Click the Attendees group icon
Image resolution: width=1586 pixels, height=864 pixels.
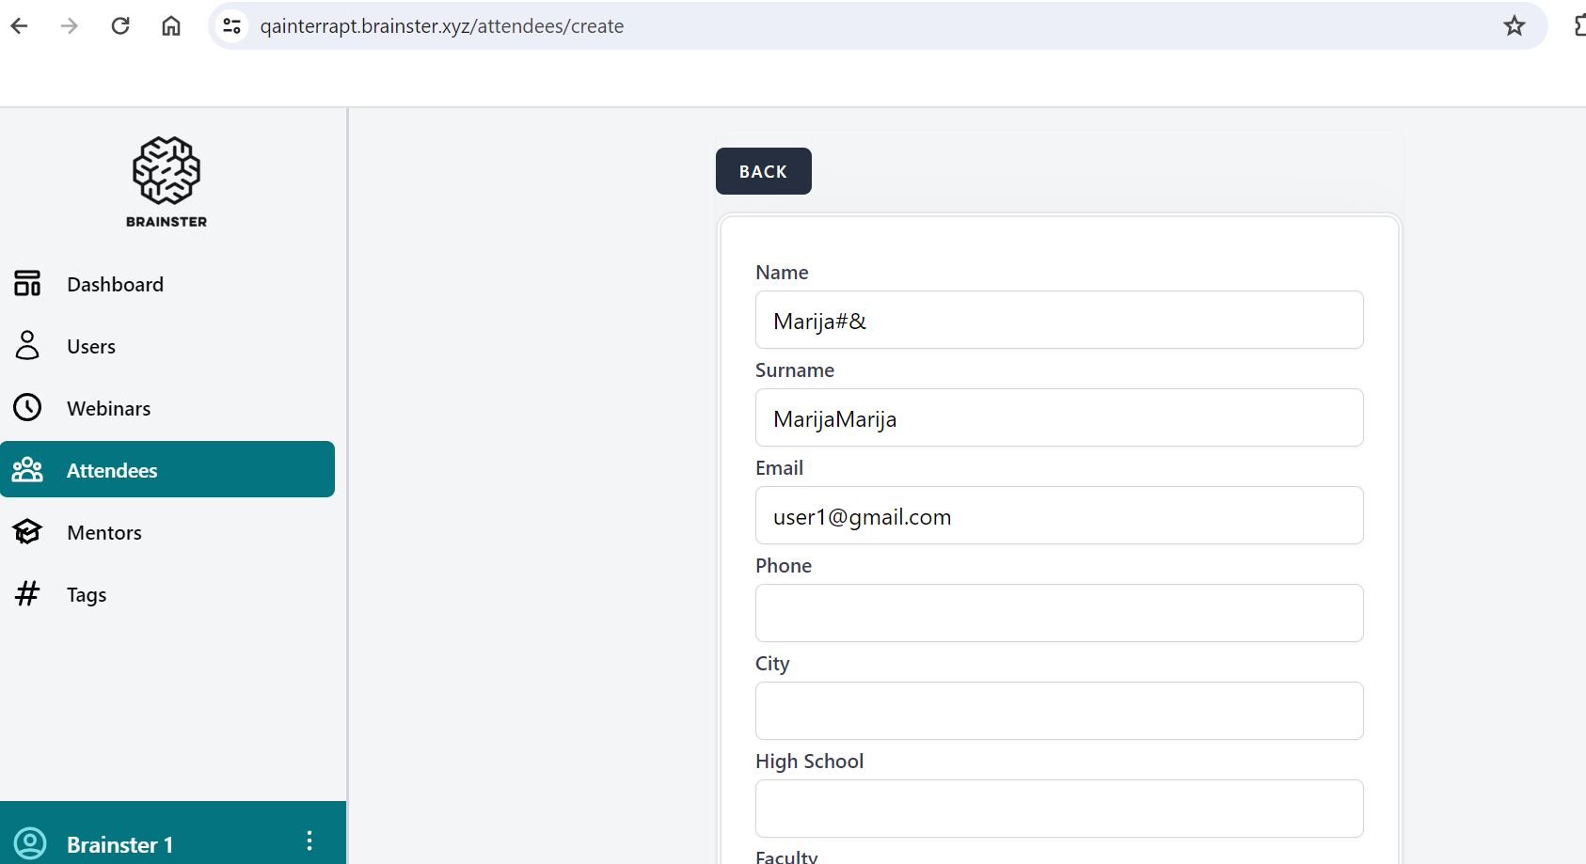(27, 469)
